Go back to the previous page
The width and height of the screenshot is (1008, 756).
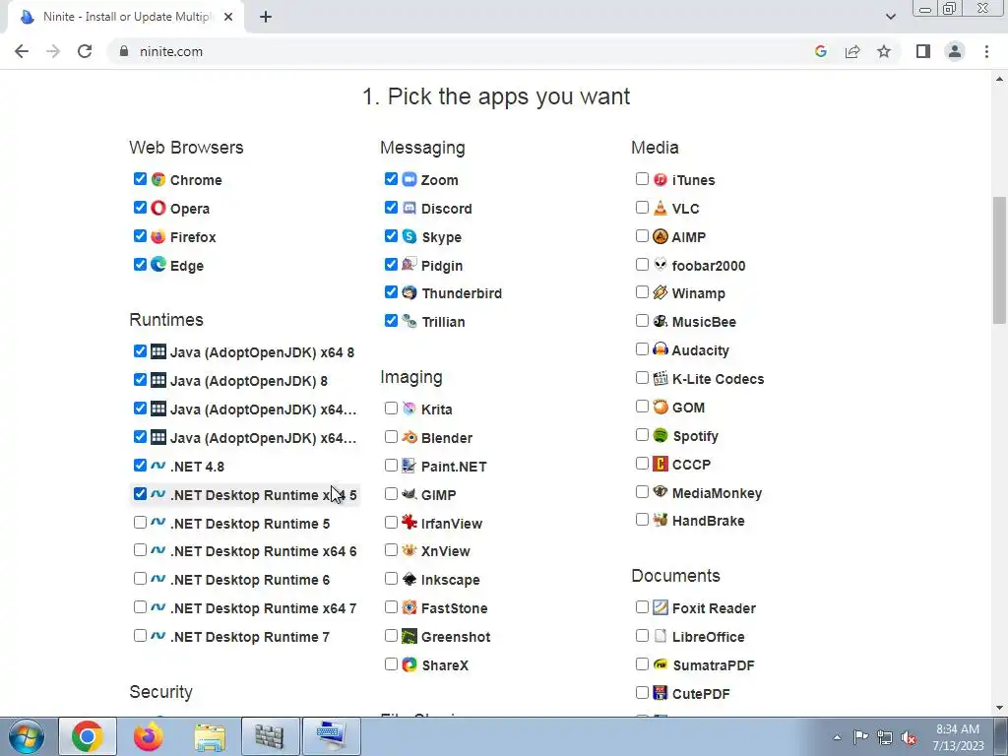click(22, 51)
